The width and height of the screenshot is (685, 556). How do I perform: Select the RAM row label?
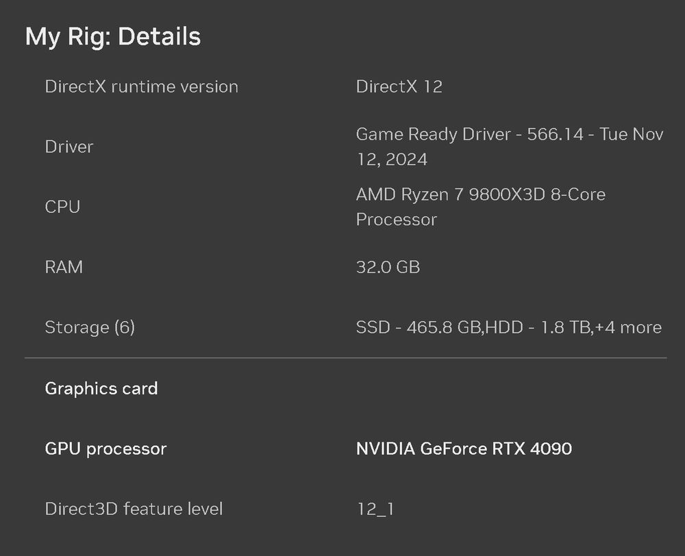(x=64, y=267)
